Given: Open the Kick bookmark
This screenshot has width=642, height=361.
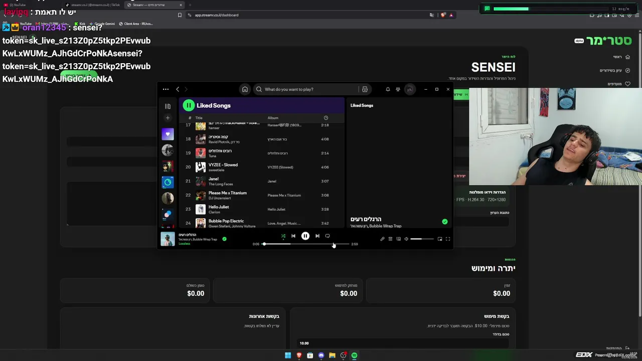Looking at the screenshot, I should tap(80, 24).
